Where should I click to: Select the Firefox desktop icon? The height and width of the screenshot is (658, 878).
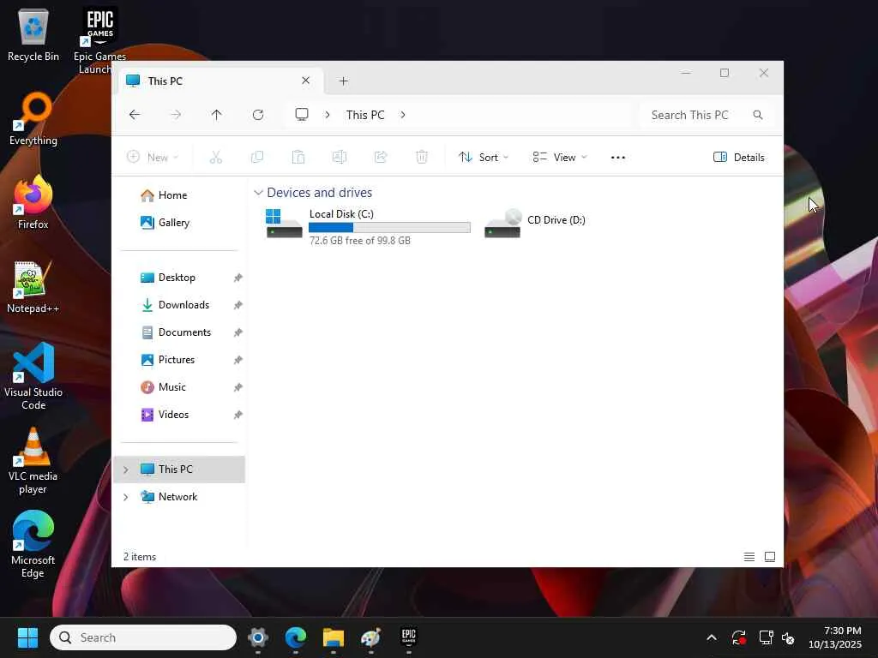click(33, 202)
